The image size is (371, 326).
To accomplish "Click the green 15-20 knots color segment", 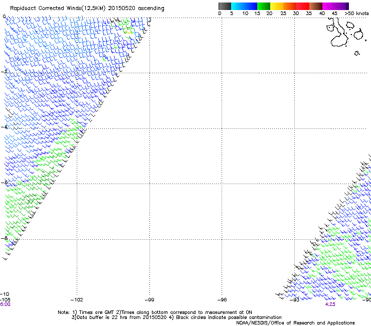I will 264,6.
